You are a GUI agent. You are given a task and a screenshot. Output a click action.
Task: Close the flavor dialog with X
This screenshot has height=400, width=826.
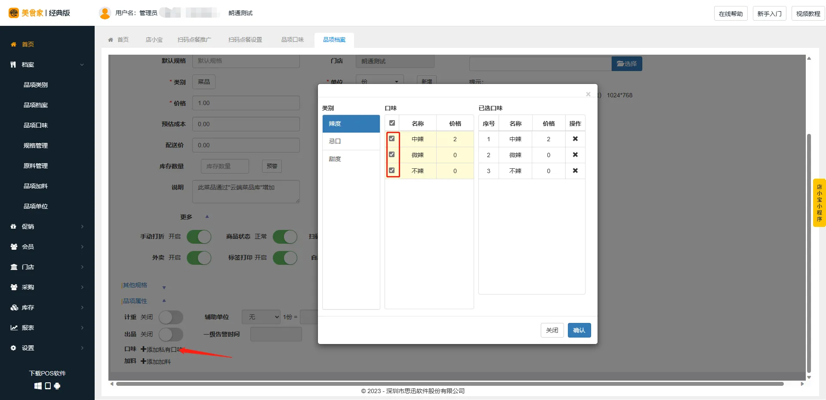(x=588, y=94)
